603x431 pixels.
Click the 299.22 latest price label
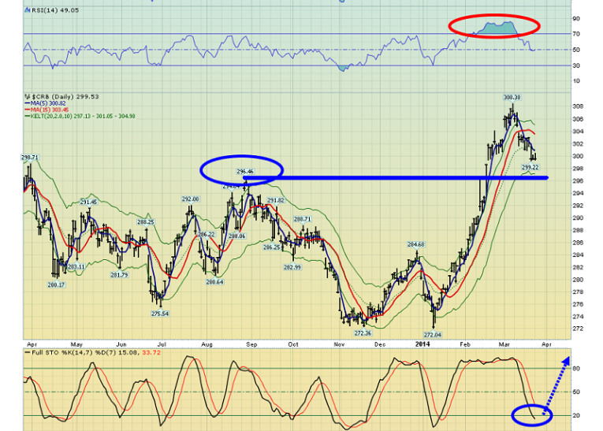pyautogui.click(x=530, y=167)
